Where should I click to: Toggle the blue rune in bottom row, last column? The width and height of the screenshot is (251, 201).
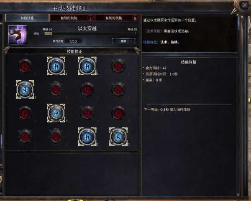(118, 137)
